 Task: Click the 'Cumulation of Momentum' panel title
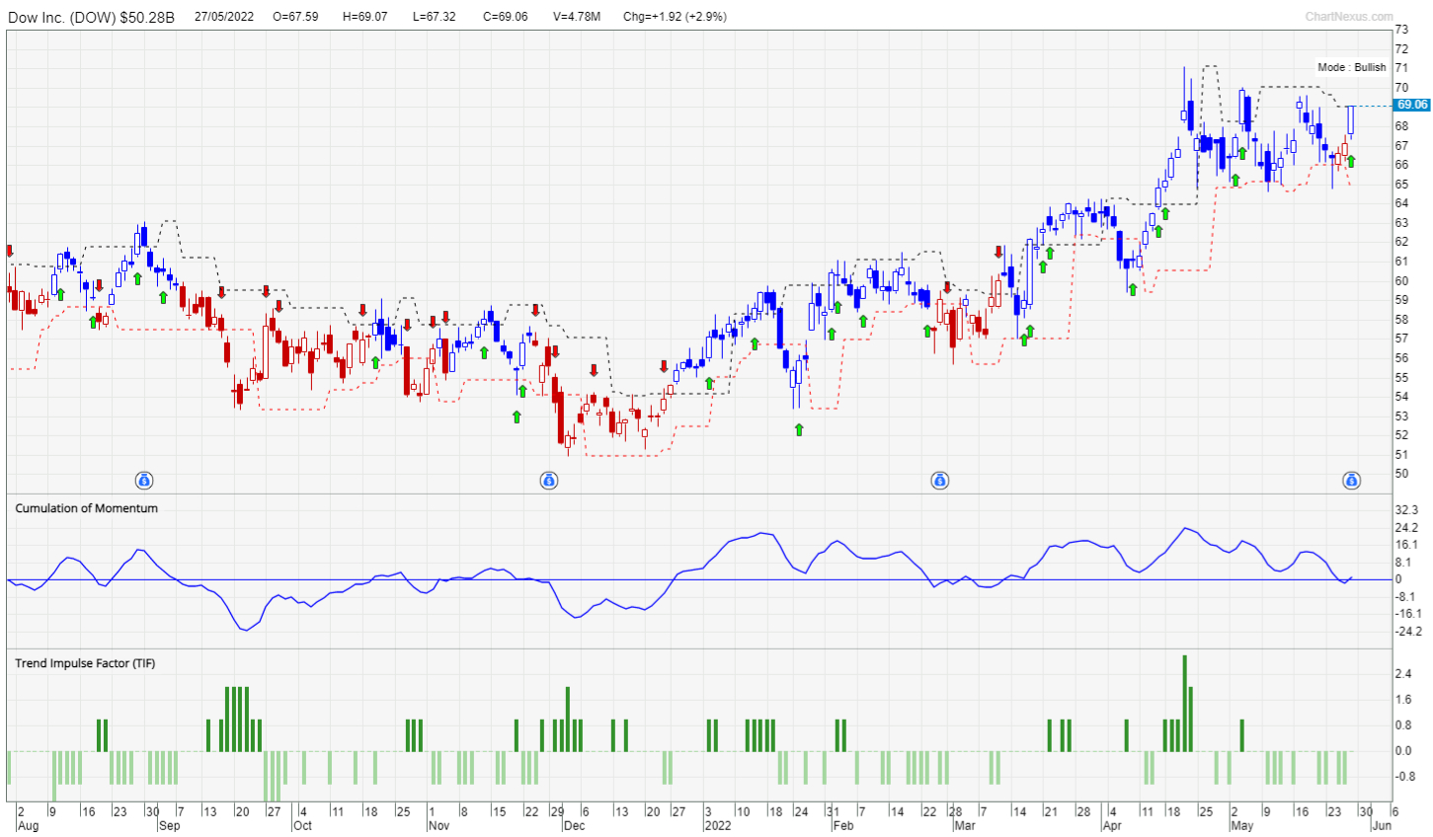(86, 508)
